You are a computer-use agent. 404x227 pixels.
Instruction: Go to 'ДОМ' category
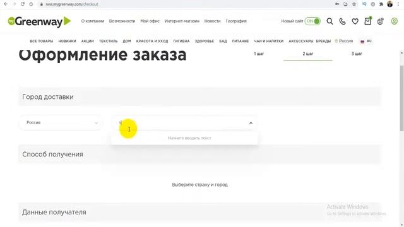pos(127,41)
